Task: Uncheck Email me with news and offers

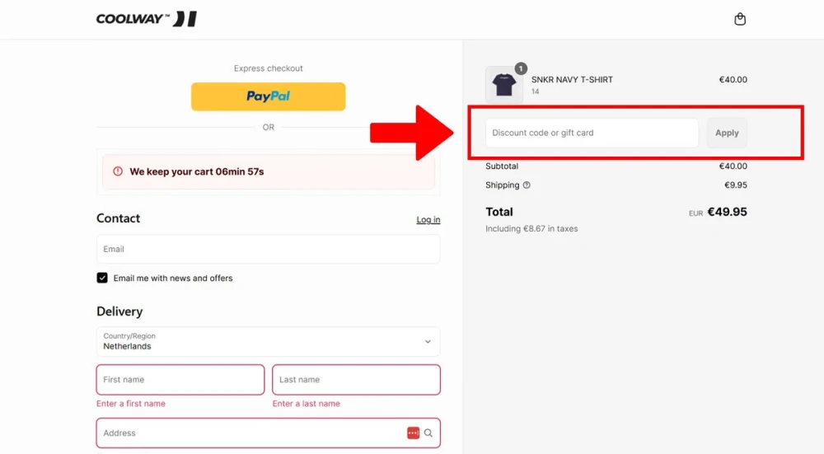Action: click(x=102, y=278)
